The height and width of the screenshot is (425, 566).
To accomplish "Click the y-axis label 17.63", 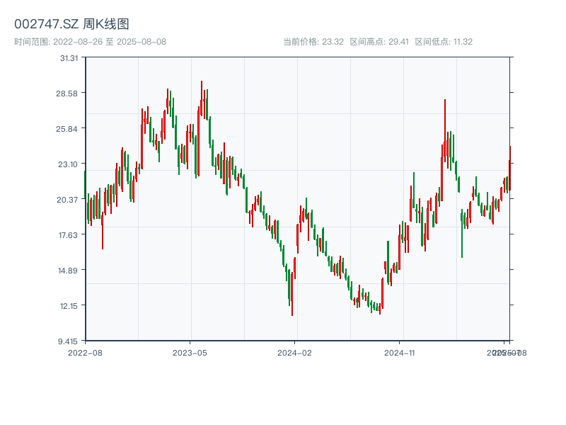I will pyautogui.click(x=68, y=235).
